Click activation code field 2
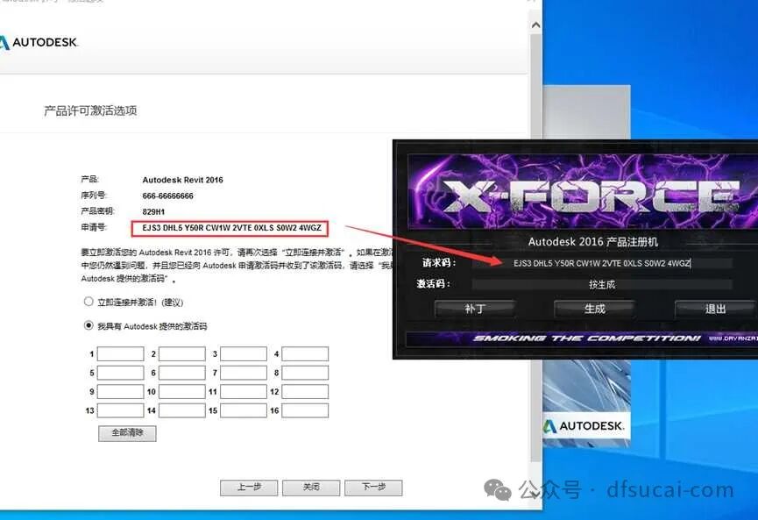Image resolution: width=758 pixels, height=520 pixels. tap(181, 354)
